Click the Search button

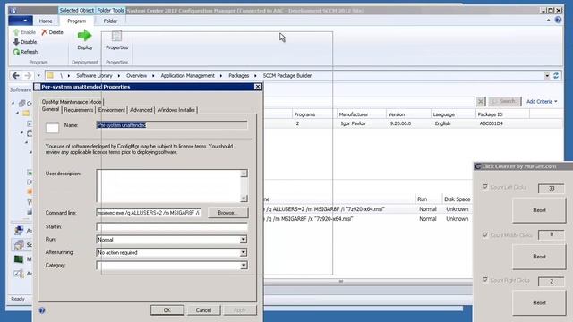pos(505,101)
